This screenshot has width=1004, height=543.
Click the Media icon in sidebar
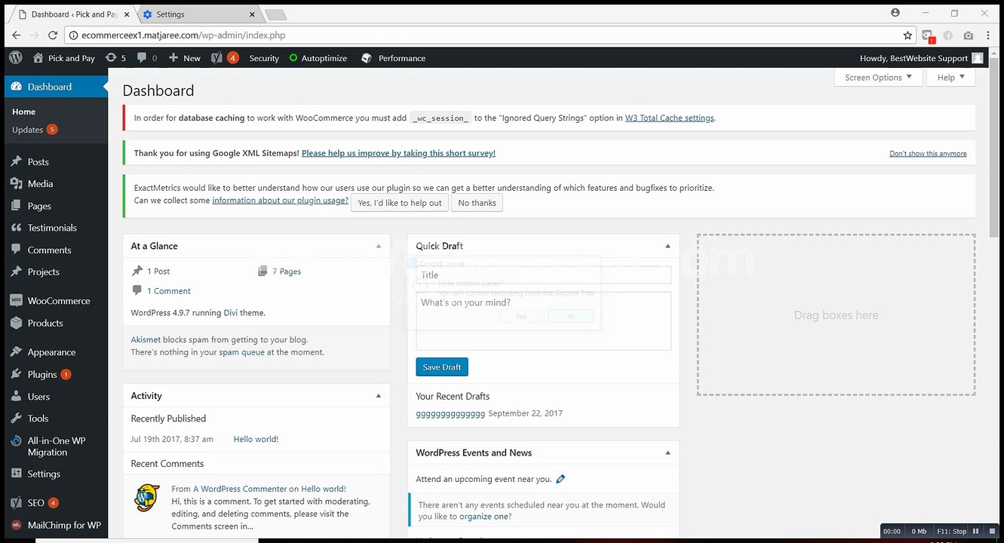click(x=16, y=183)
